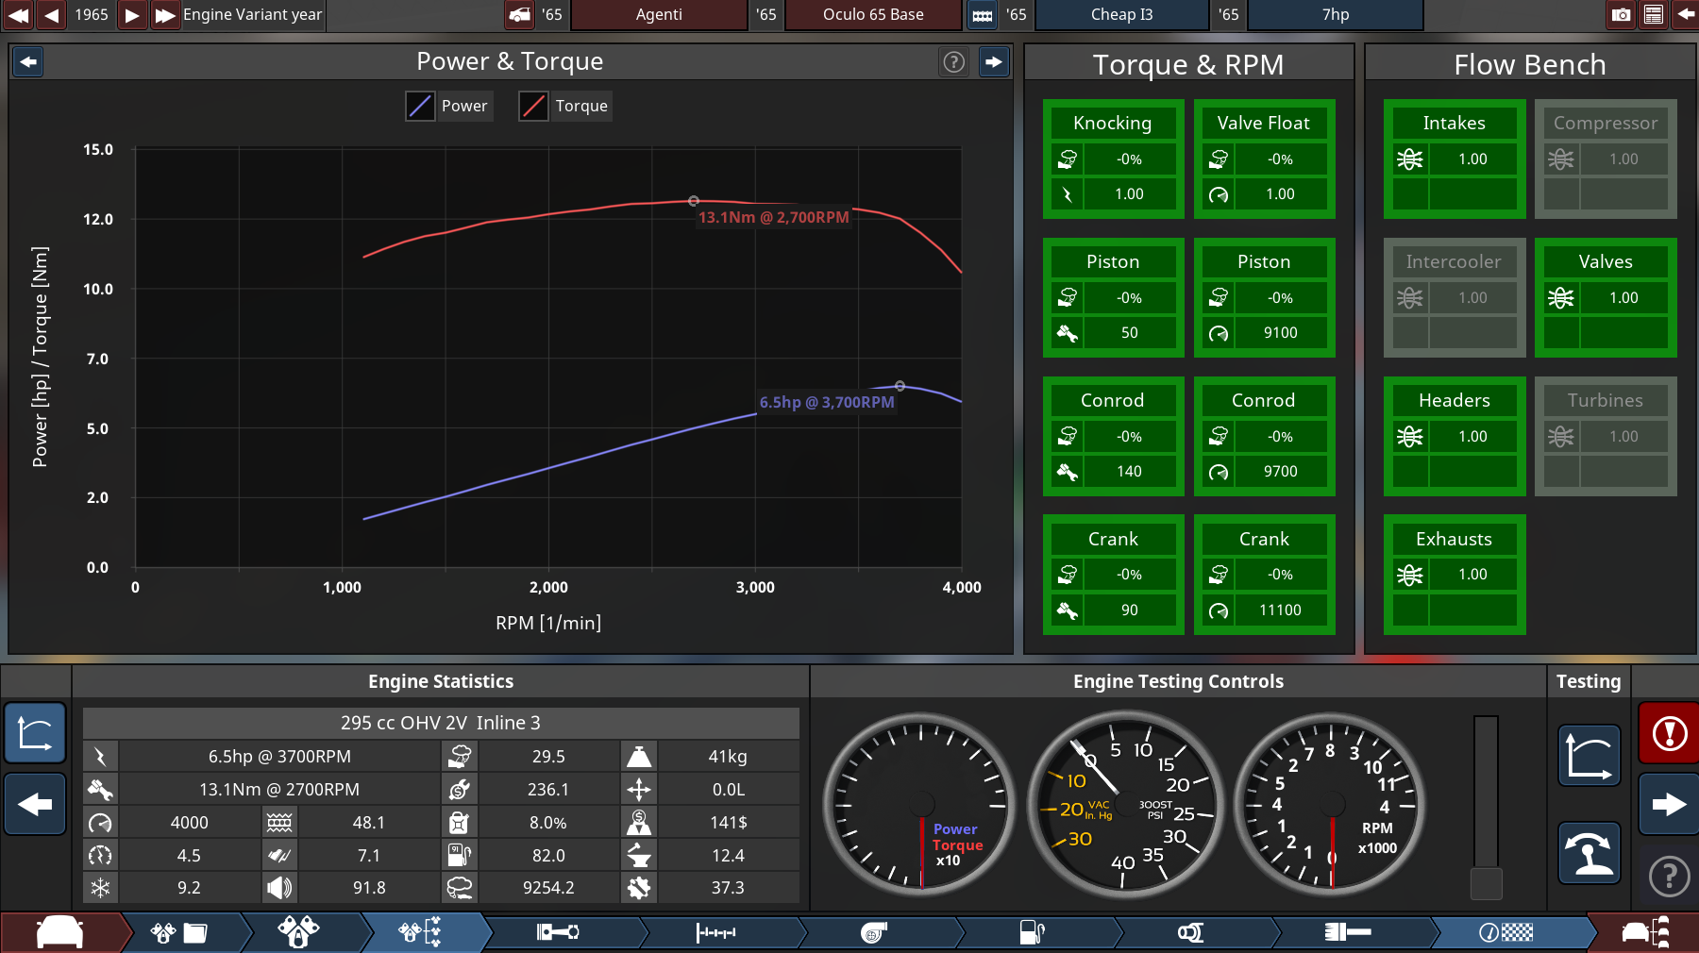Jump back years with the double-left arrow
Screen dimensions: 1699x953
(18, 14)
